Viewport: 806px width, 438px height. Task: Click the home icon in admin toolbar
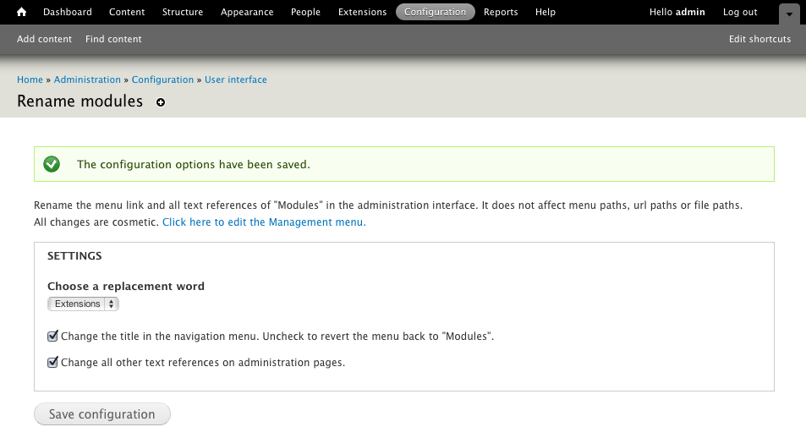(x=22, y=12)
